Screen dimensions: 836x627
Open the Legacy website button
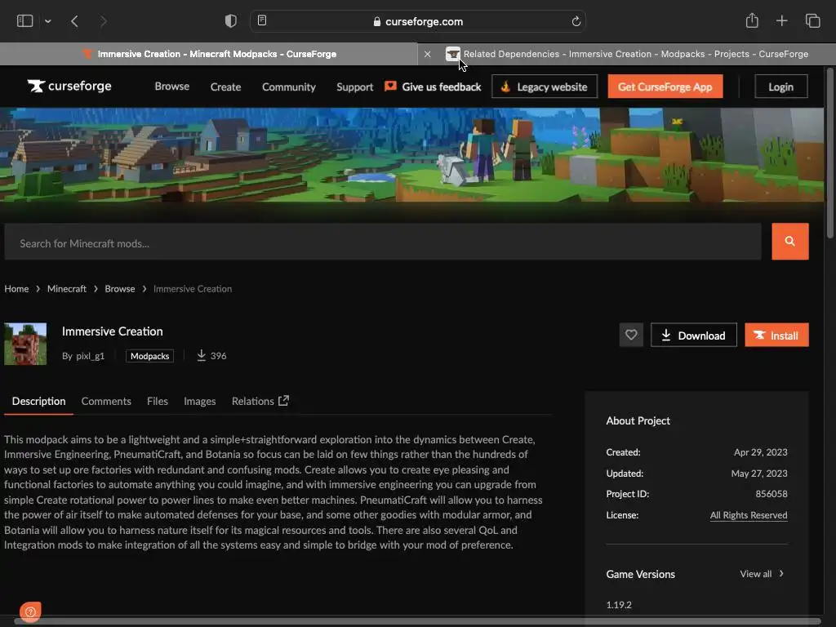pos(545,87)
